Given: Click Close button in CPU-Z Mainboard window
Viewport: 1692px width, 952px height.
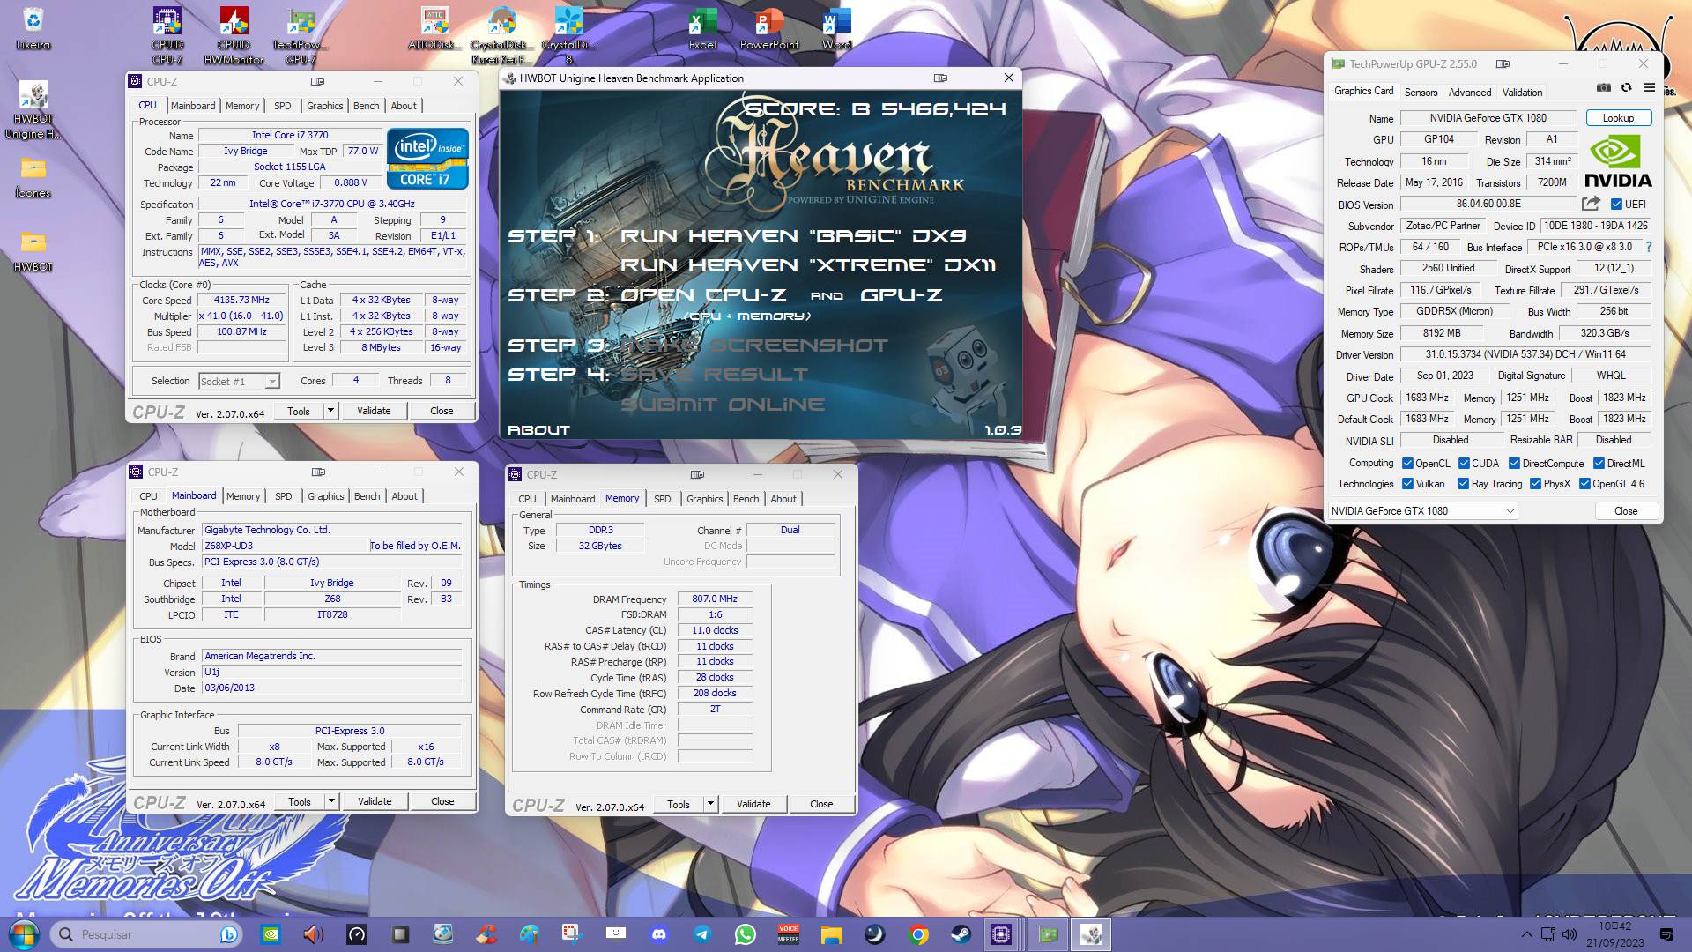Looking at the screenshot, I should point(442,801).
